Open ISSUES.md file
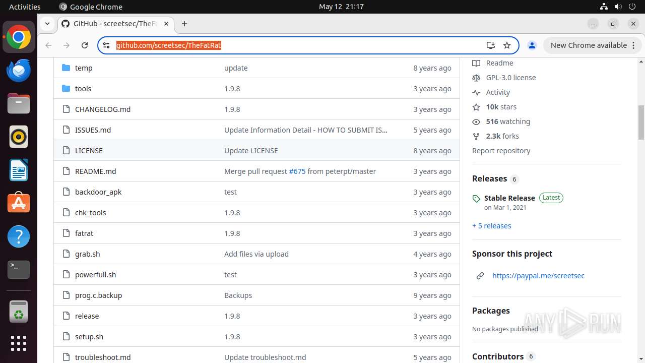 point(93,130)
